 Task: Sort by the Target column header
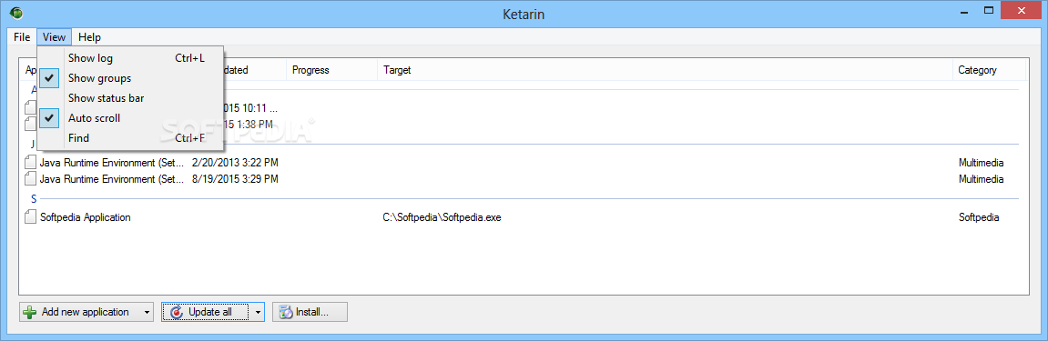665,70
